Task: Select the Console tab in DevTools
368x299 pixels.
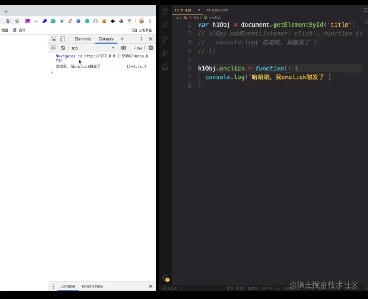Action: (x=106, y=39)
